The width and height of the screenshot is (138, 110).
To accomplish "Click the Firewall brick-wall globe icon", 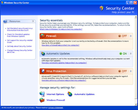I will click(43, 36).
